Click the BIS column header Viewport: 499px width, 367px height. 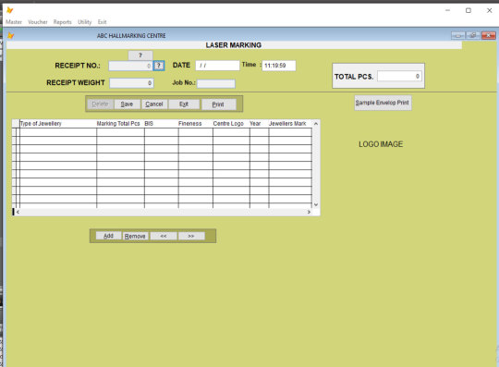tap(161, 124)
